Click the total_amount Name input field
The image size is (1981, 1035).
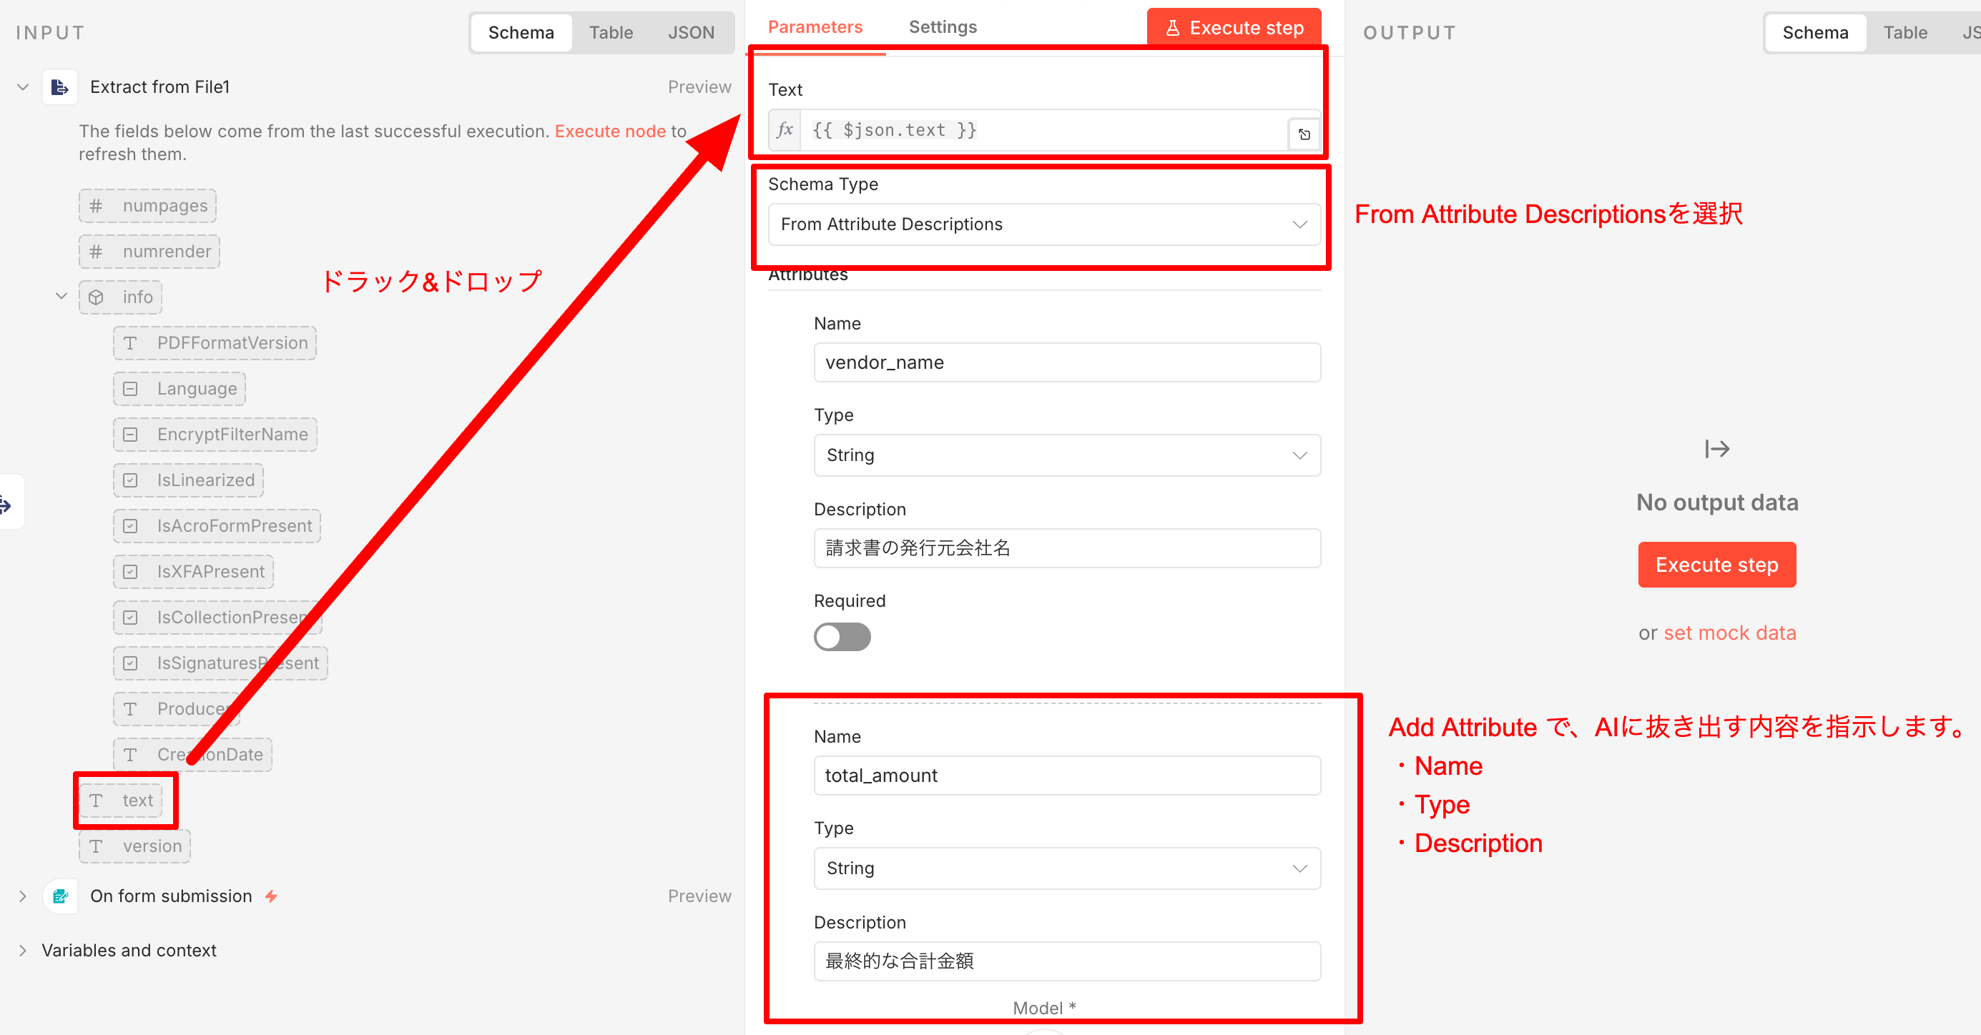1066,776
